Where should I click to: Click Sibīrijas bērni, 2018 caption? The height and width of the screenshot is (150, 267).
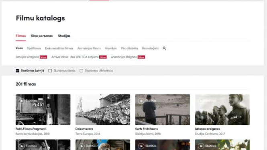pyautogui.click(x=148, y=134)
